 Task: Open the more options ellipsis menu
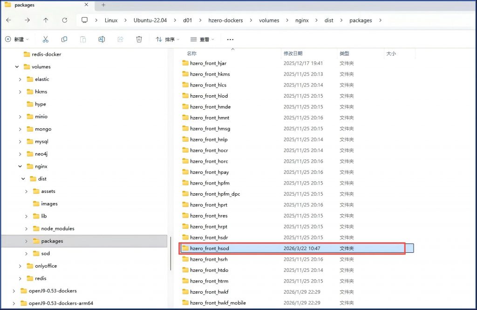coord(230,40)
